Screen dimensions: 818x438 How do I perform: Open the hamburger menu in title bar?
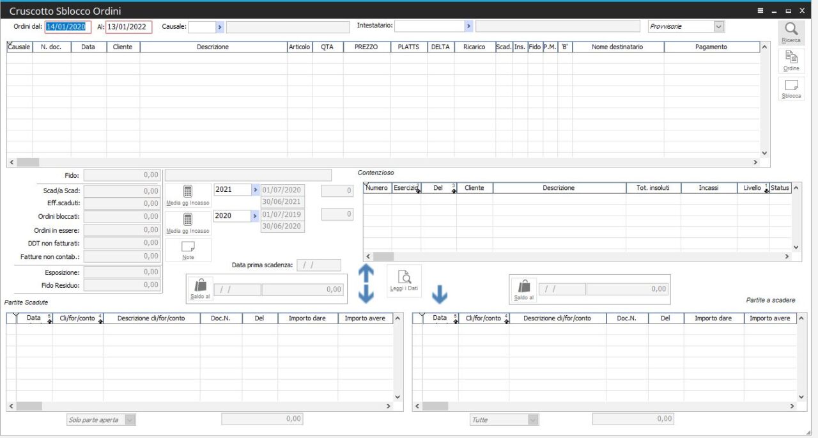760,11
